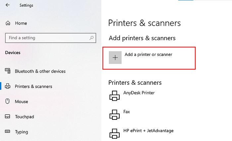Click the Devices section heading

[13, 53]
